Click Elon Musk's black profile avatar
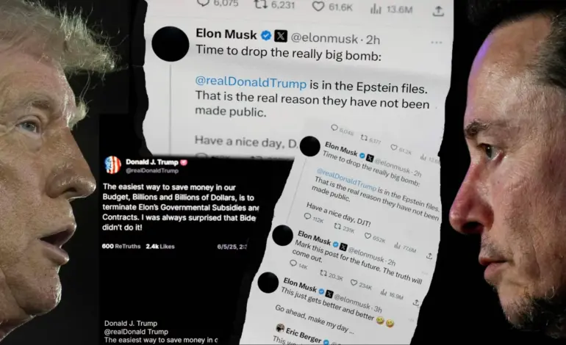The image size is (566, 345). pos(171,43)
